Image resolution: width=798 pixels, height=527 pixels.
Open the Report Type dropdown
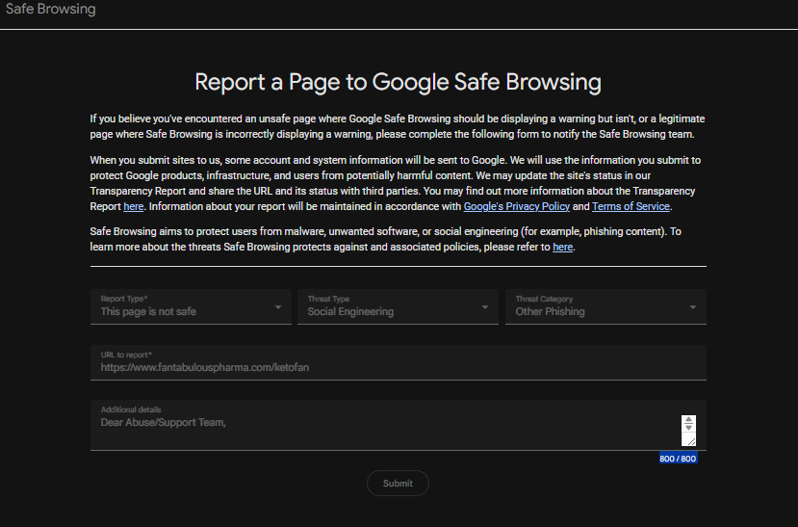click(191, 306)
